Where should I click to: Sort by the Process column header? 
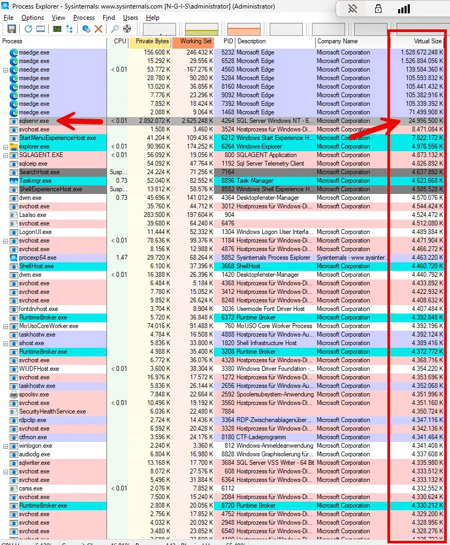pos(54,41)
